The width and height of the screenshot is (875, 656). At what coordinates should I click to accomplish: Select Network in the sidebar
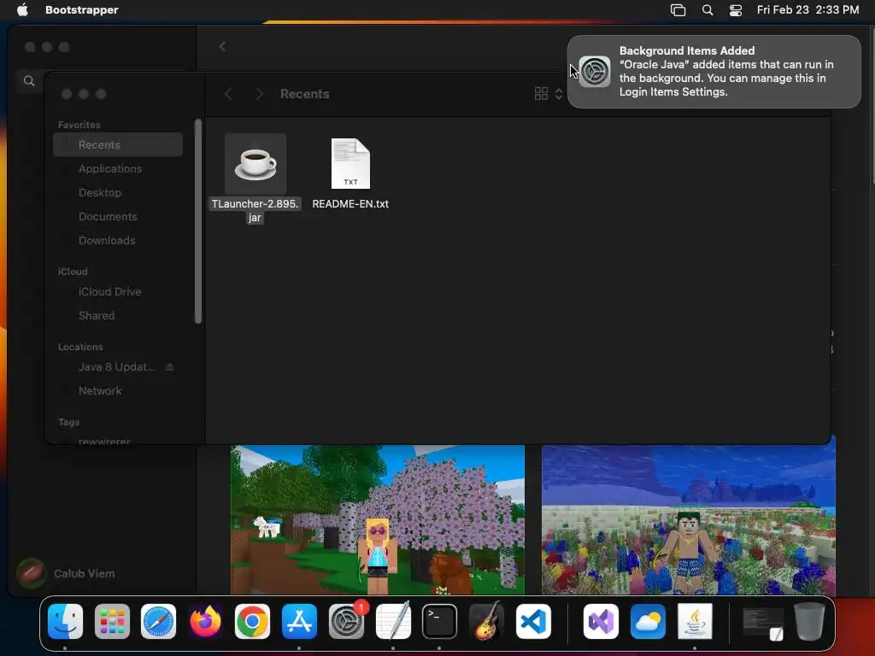[x=118, y=391]
